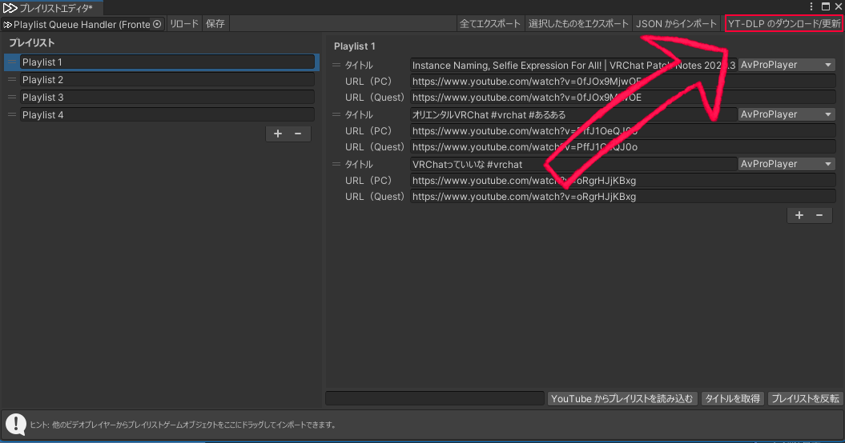Click the リロード toolbar button
Image resolution: width=845 pixels, height=443 pixels.
[x=183, y=24]
